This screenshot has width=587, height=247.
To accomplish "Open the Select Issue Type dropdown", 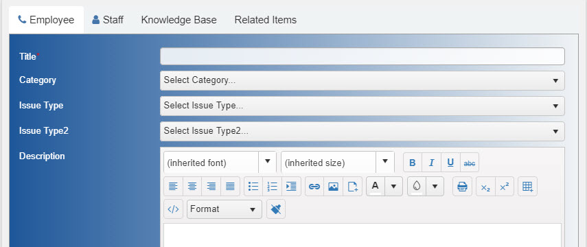I will [362, 106].
